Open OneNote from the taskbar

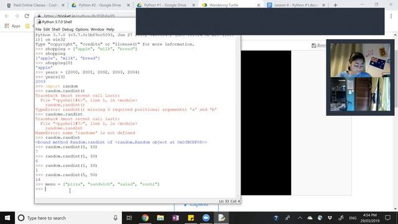(175, 218)
